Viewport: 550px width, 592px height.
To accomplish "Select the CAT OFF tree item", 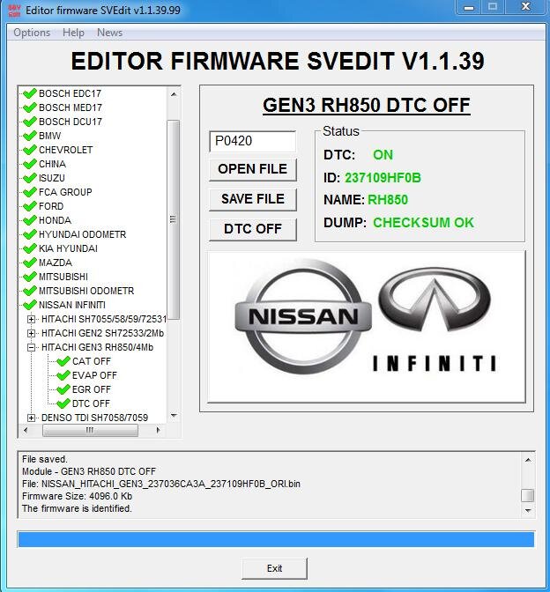I will [92, 361].
